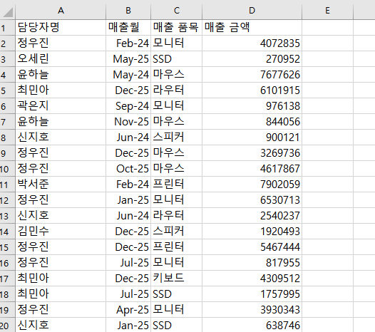The height and width of the screenshot is (332, 375).
Task: Select column A header
Action: pos(61,11)
